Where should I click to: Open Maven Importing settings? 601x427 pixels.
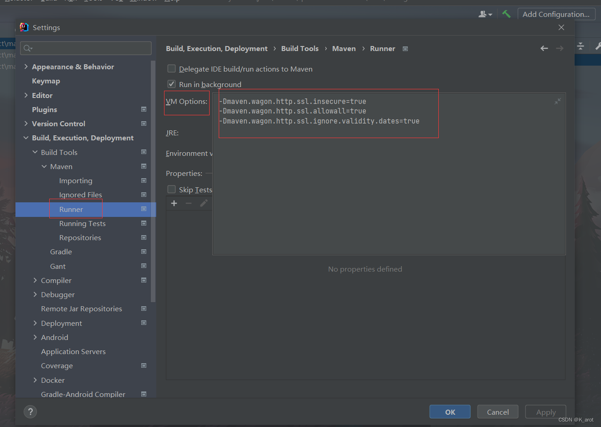coord(76,181)
